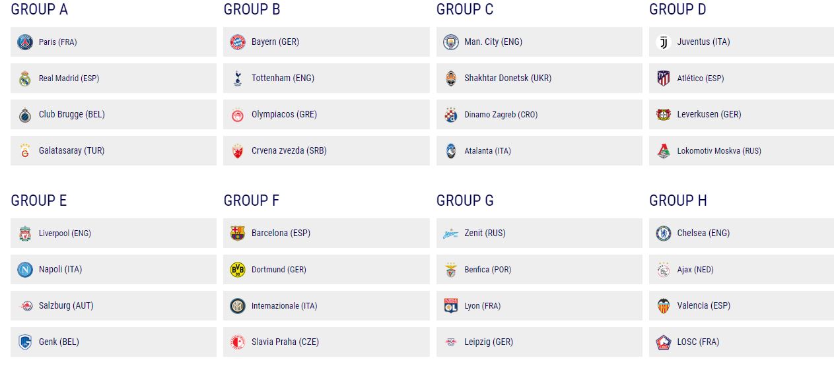Click the Bayern Munich club crest
The image size is (834, 368).
(237, 42)
